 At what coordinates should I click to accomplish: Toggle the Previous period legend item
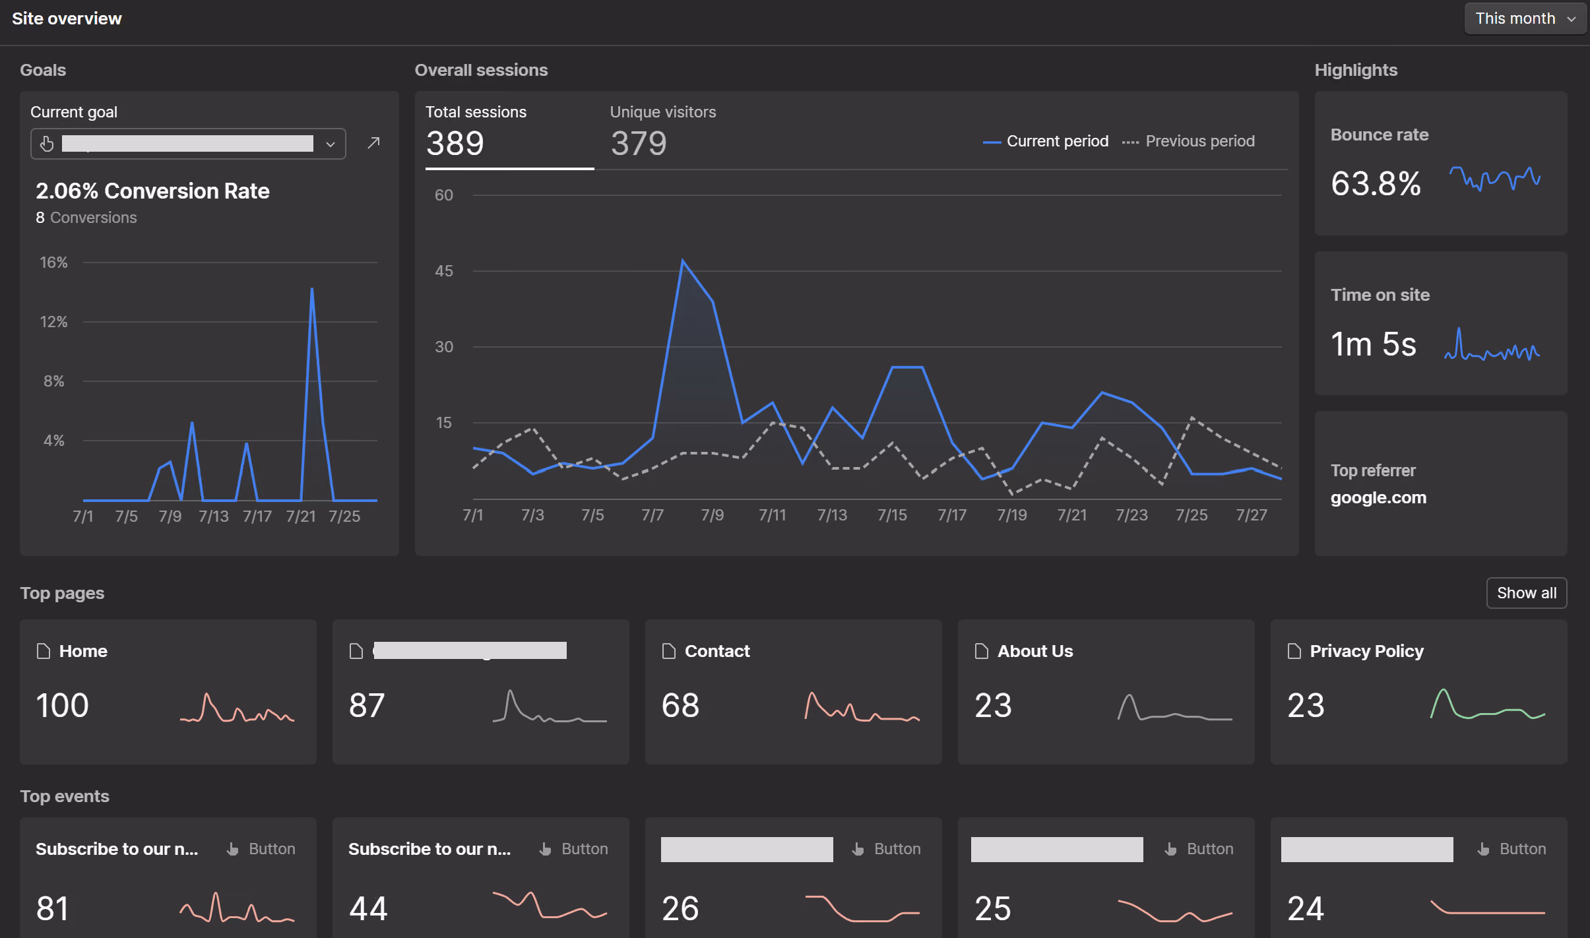1188,141
